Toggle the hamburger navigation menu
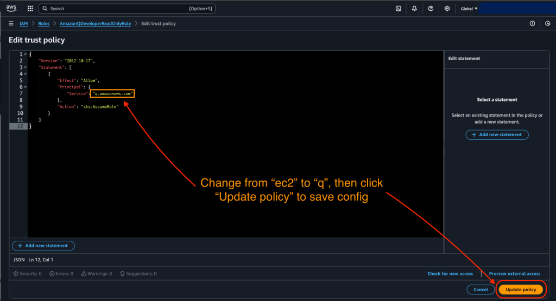 click(x=11, y=23)
